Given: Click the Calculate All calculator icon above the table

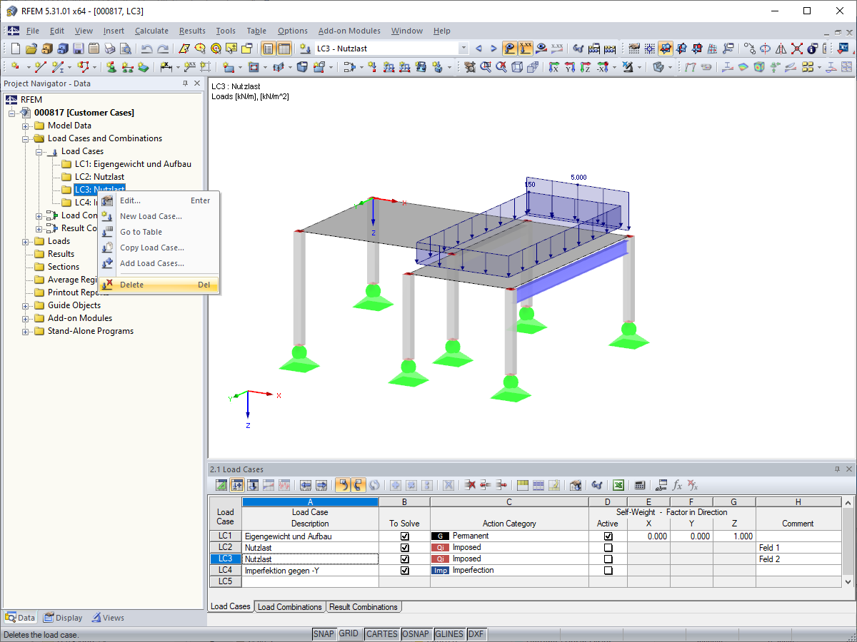Looking at the screenshot, I should point(641,485).
